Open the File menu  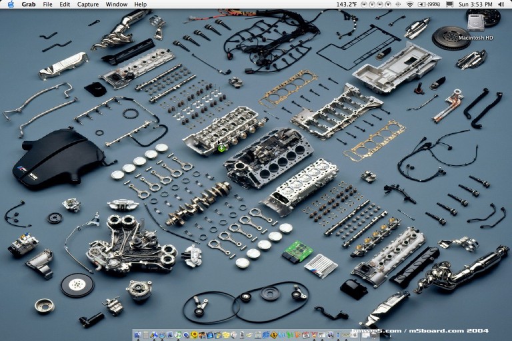click(x=47, y=4)
